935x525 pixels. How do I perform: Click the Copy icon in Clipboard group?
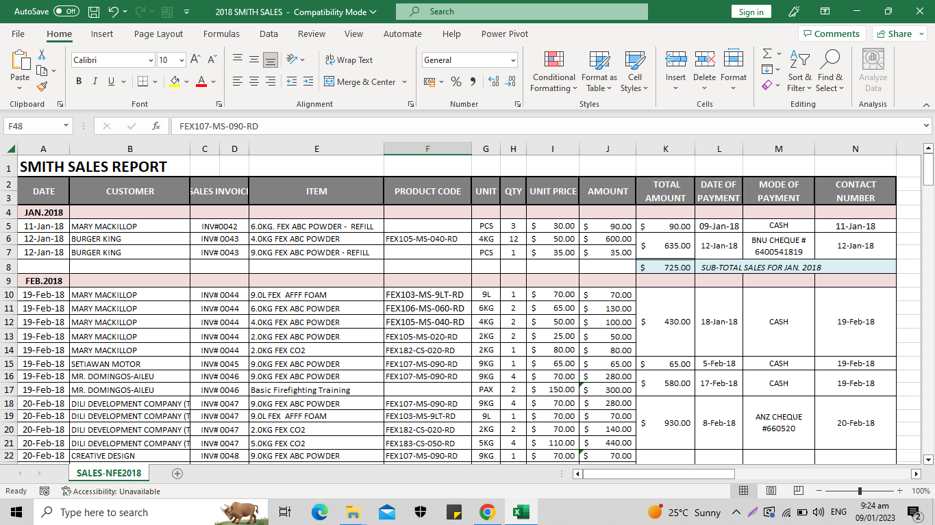click(x=42, y=71)
